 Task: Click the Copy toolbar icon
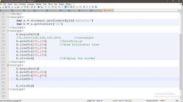25,7
